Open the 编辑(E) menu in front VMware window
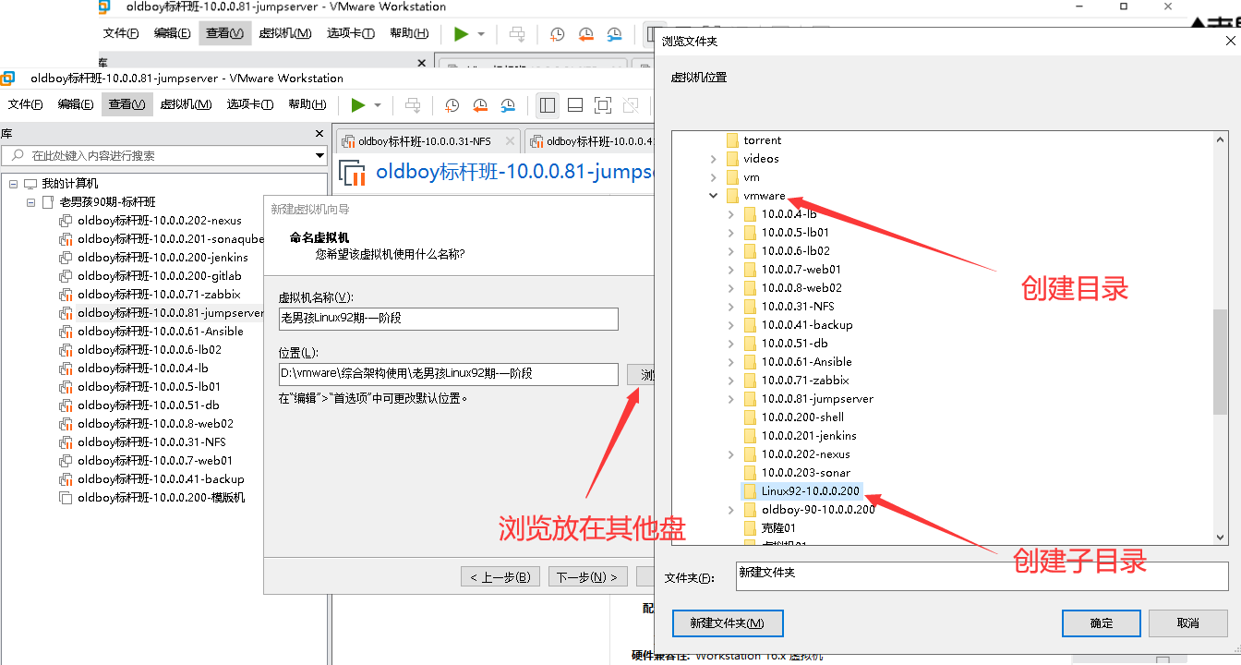 tap(76, 104)
